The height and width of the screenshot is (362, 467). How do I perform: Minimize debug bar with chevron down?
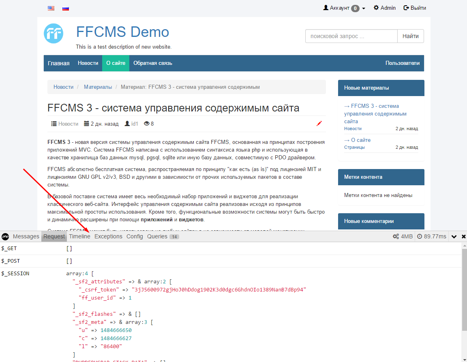point(454,237)
